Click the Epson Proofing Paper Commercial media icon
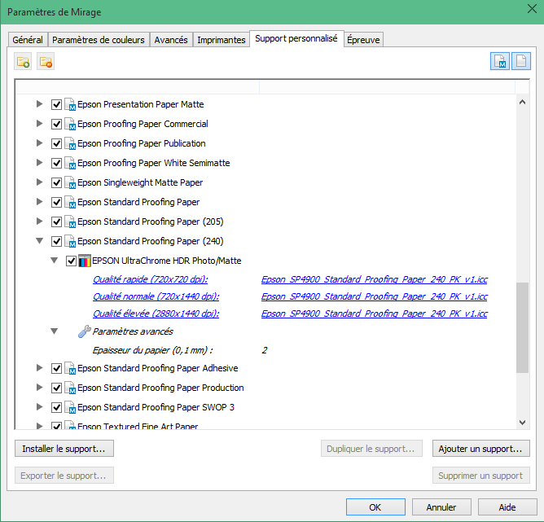Screen dimensions: 544x522 pos(70,124)
